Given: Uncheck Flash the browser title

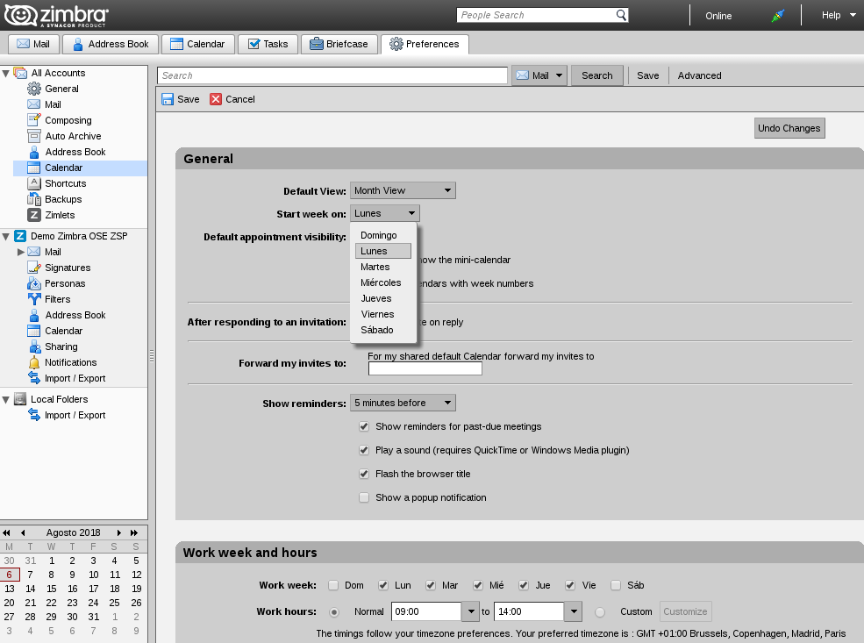Looking at the screenshot, I should click(364, 474).
